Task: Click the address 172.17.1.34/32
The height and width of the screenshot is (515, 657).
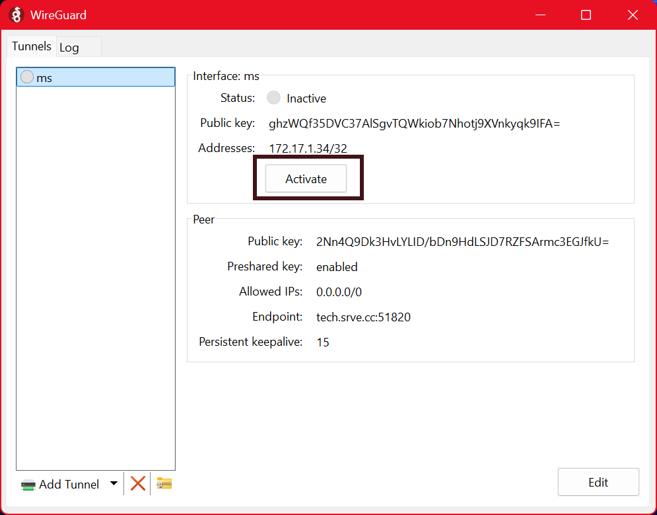Action: tap(308, 148)
